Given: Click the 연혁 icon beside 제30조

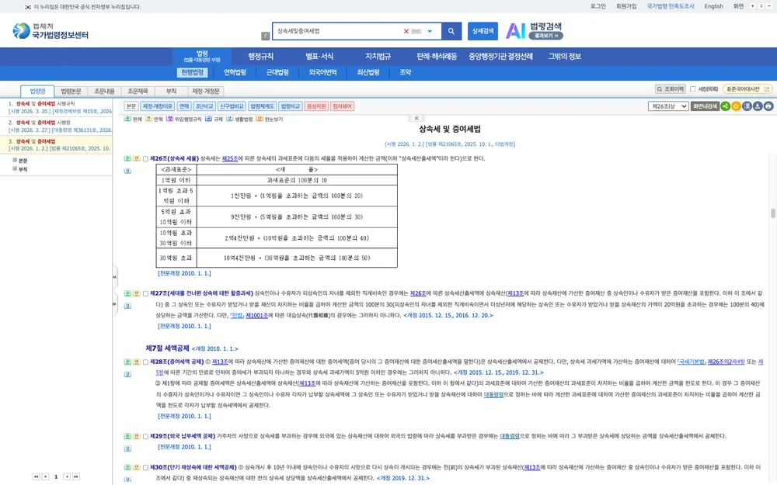Looking at the screenshot, I should 136,467.
